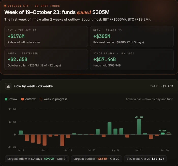Click the 'DAY · TUE OCT 27' card label
The height and width of the screenshot is (166, 178).
[x=22, y=30]
